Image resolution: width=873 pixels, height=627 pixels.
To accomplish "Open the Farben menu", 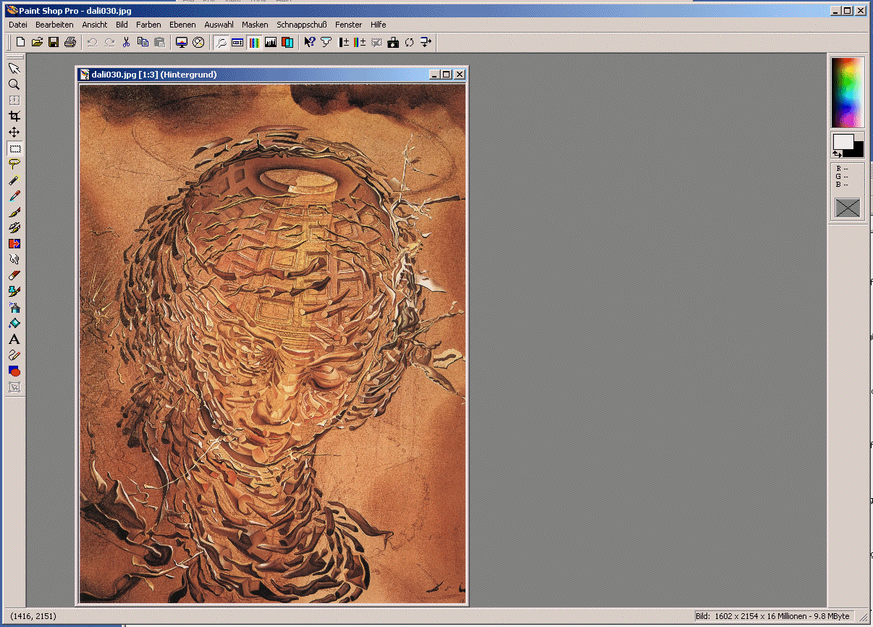I will tap(148, 25).
